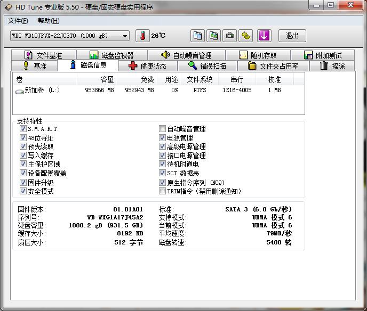Click the 免费 column header
This screenshot has height=311, width=367.
point(137,79)
